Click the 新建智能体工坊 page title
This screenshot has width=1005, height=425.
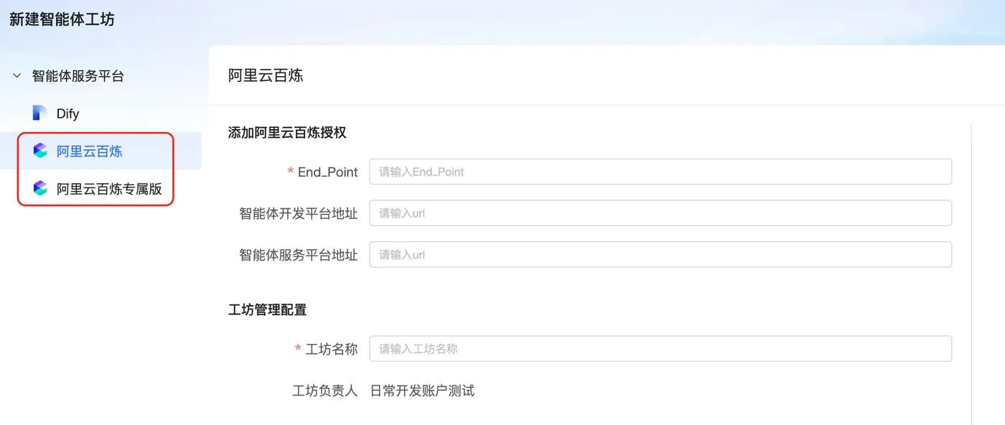pyautogui.click(x=62, y=19)
